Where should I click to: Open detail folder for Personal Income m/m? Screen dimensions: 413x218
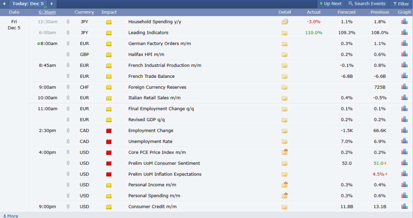pyautogui.click(x=285, y=185)
